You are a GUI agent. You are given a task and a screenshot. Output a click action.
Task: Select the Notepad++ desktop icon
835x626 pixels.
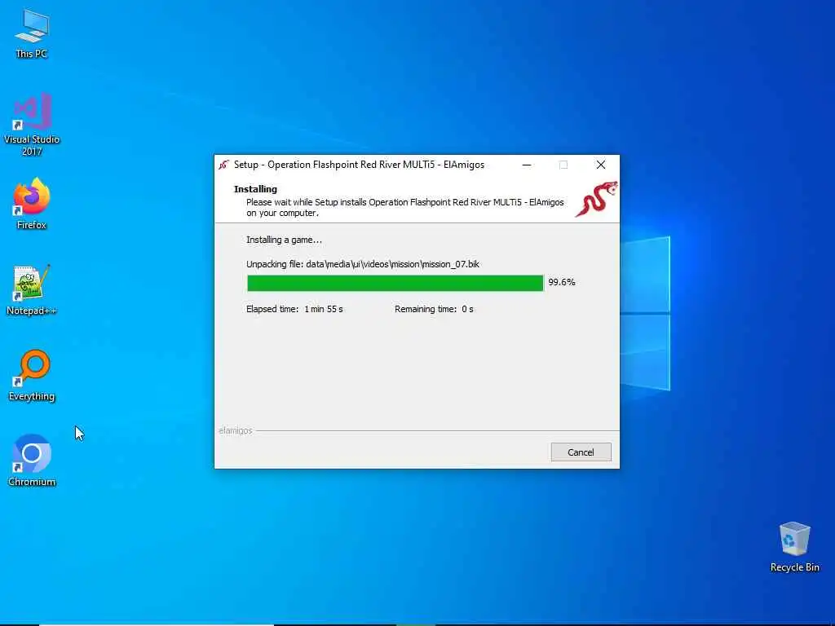[x=32, y=290]
